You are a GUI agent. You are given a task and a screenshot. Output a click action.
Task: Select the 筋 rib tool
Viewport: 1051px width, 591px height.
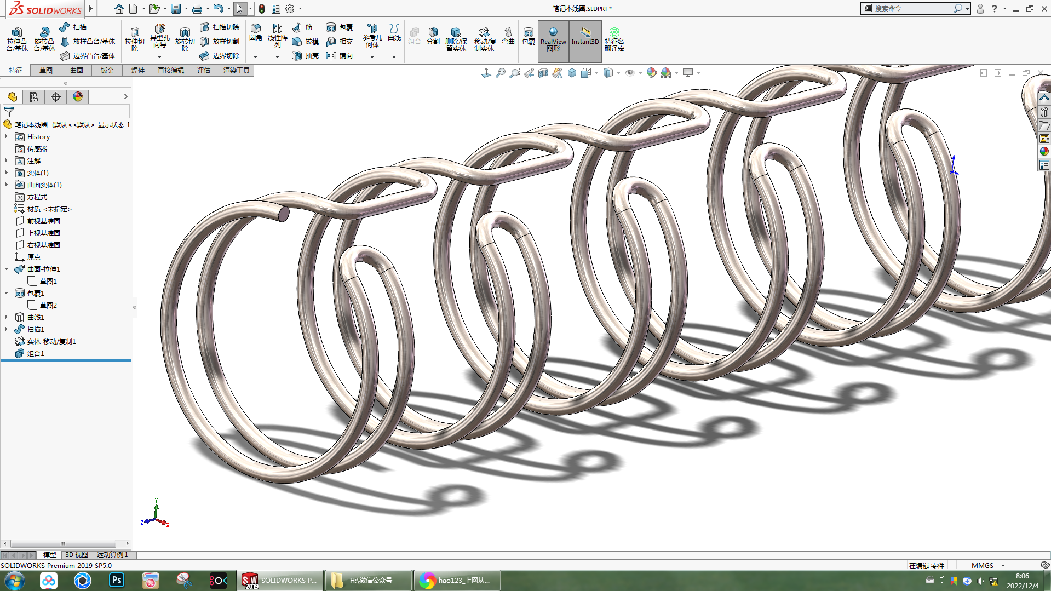point(302,27)
